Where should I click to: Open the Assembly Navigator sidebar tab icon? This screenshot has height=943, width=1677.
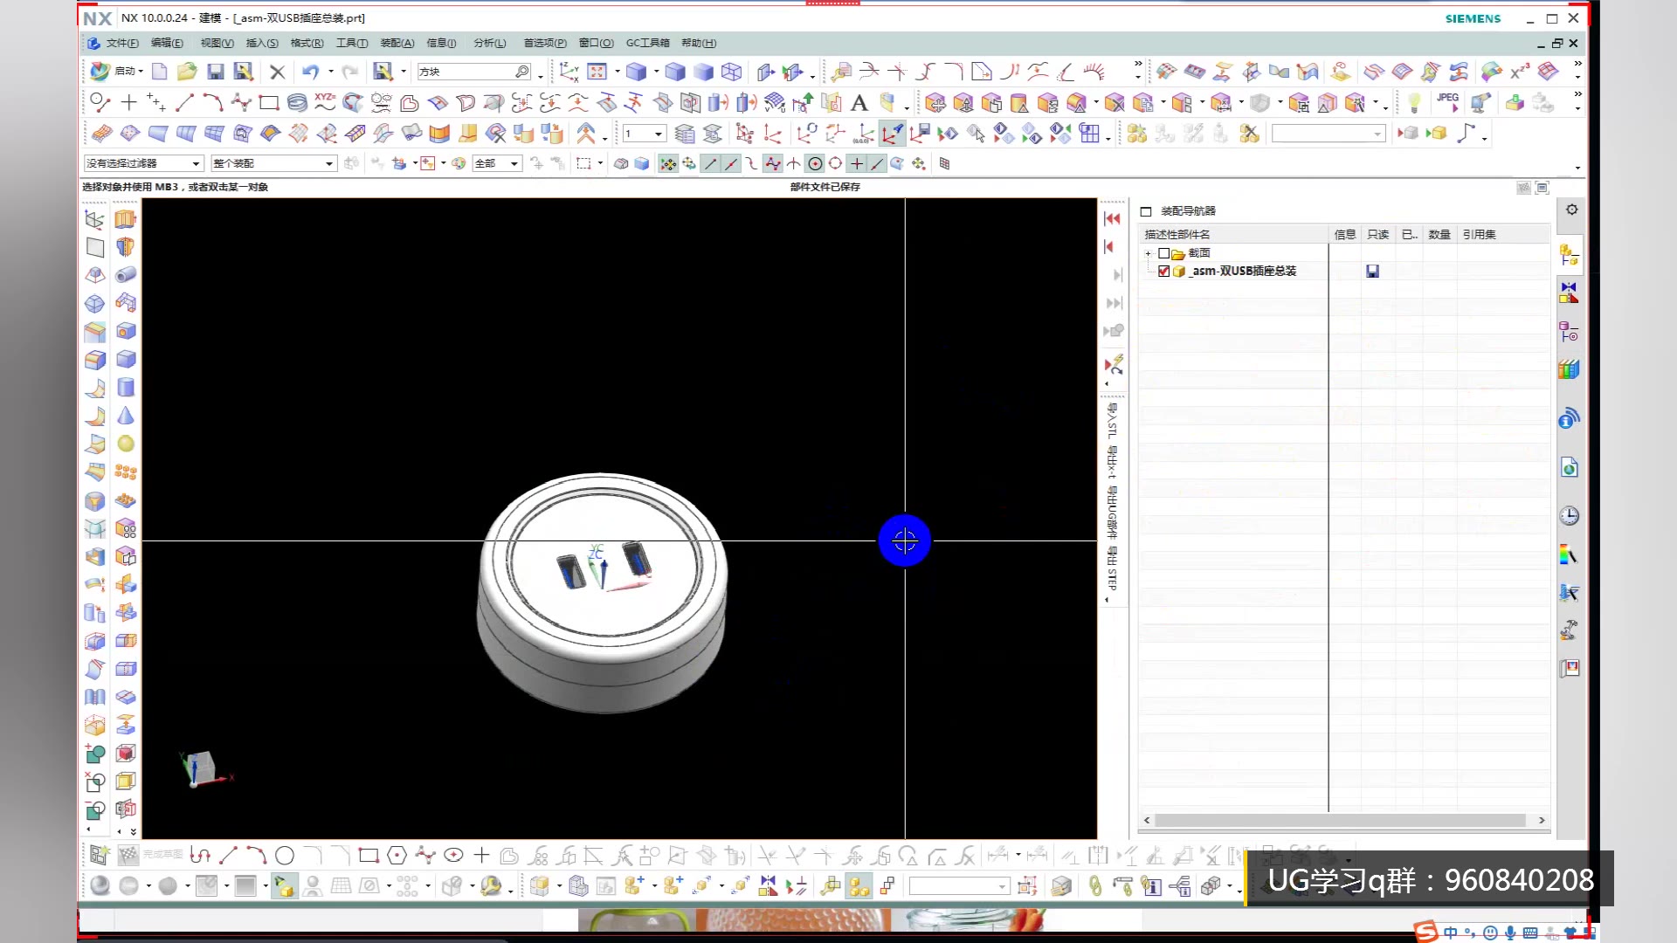(1569, 254)
